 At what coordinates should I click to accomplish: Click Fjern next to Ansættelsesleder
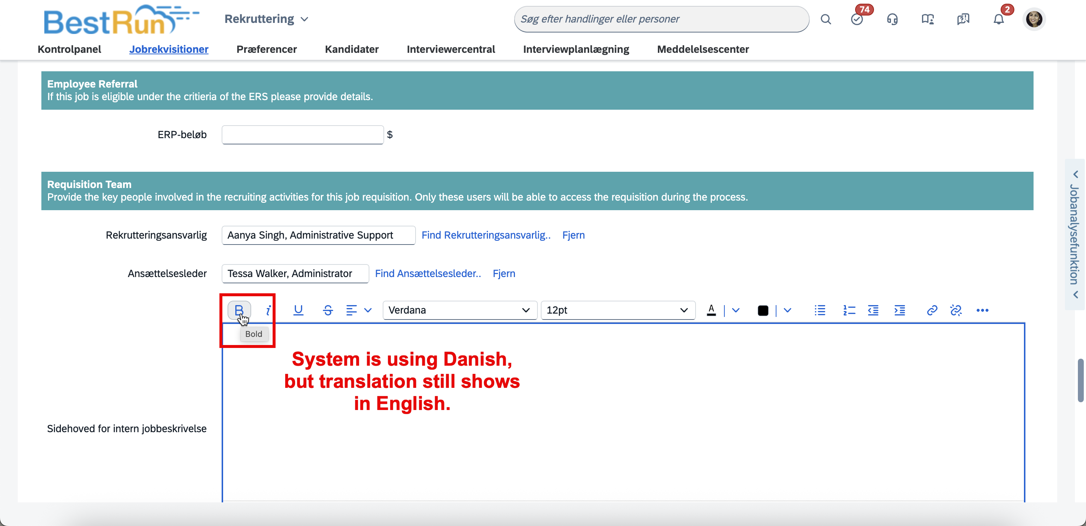point(504,274)
